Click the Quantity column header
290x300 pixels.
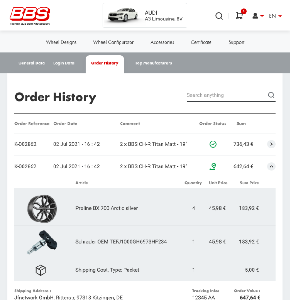click(x=193, y=183)
